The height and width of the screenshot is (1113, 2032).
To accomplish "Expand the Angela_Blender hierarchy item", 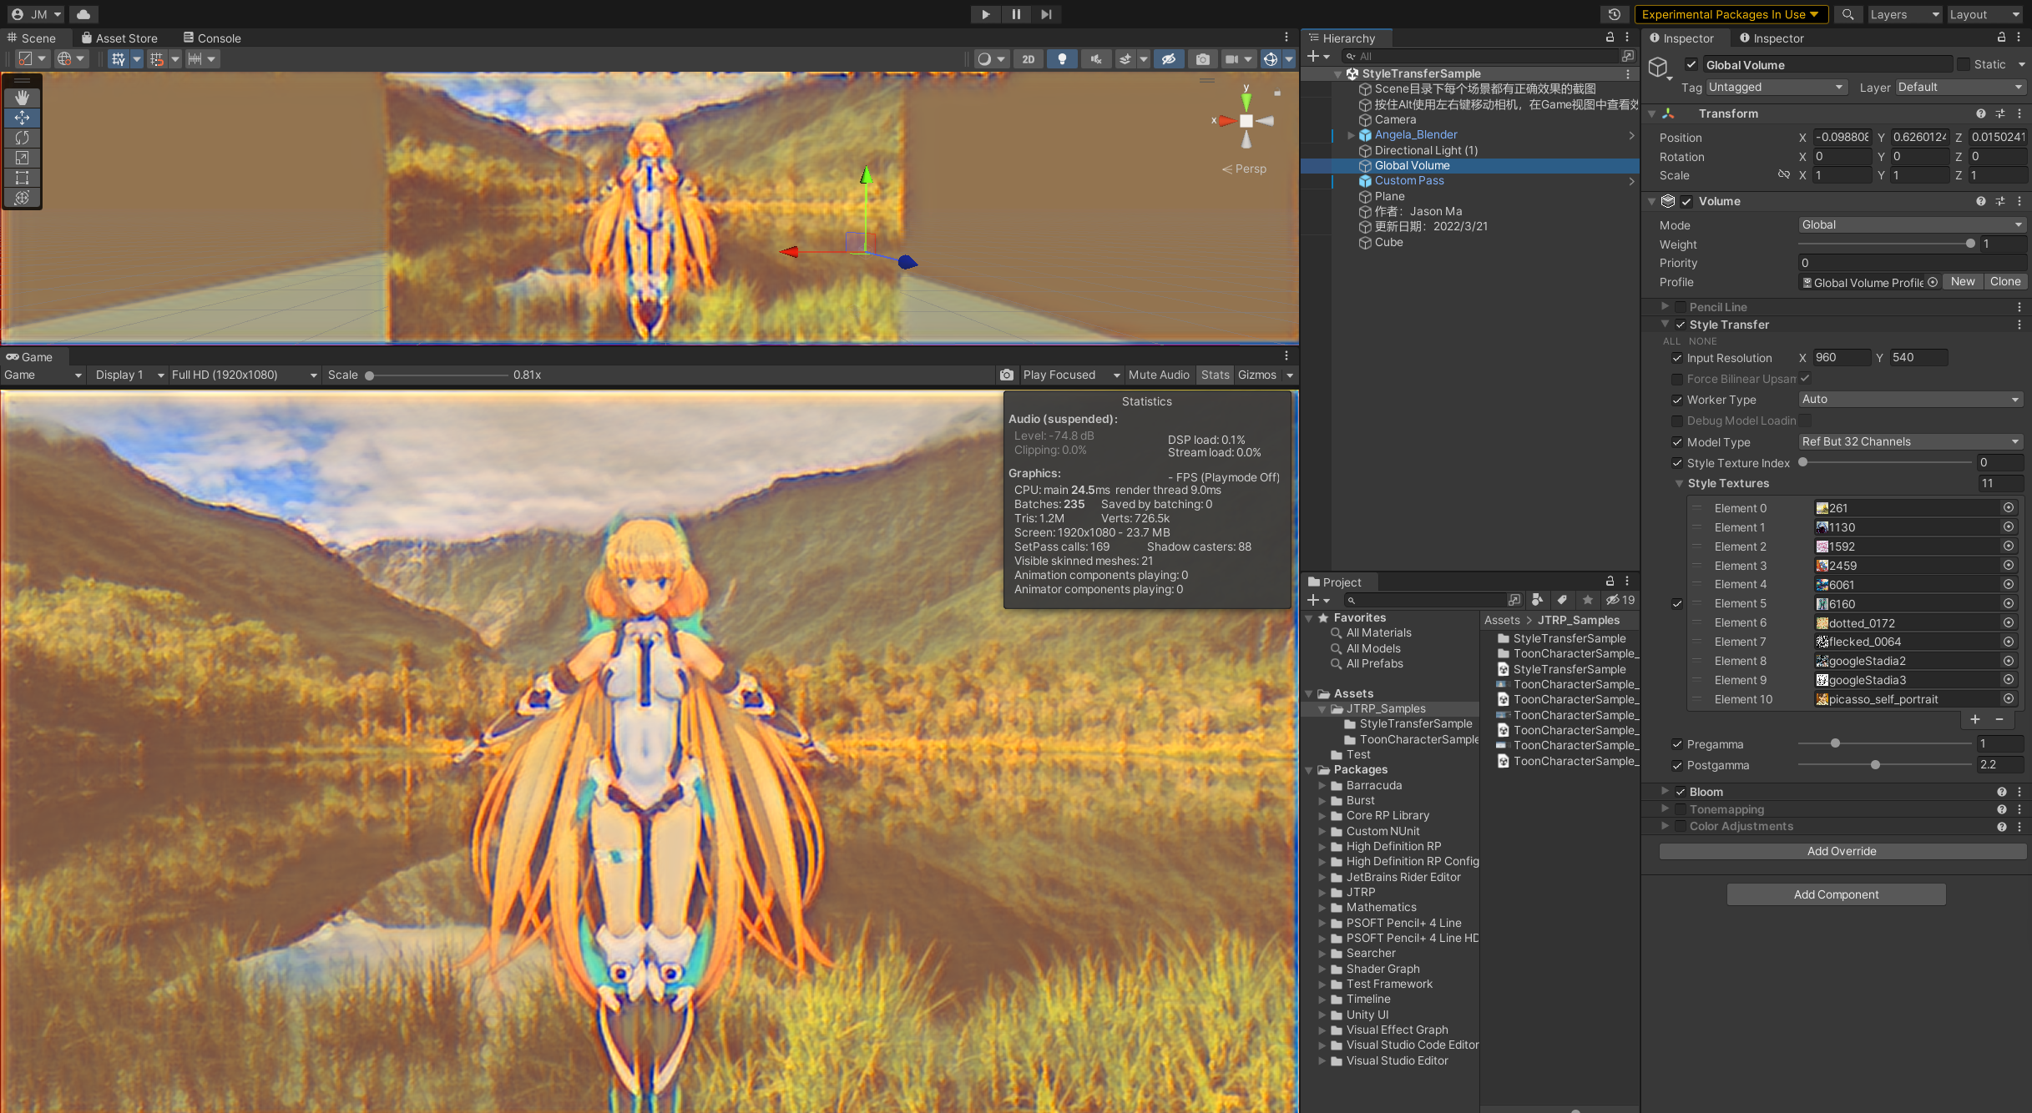I will pos(1351,135).
